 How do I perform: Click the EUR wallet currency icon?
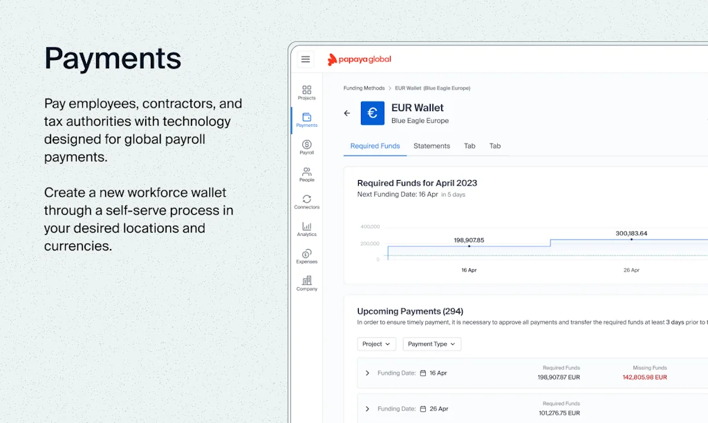coord(372,113)
